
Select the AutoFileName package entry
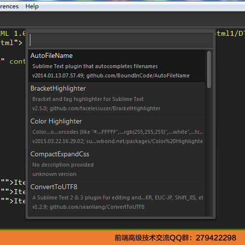(117, 66)
